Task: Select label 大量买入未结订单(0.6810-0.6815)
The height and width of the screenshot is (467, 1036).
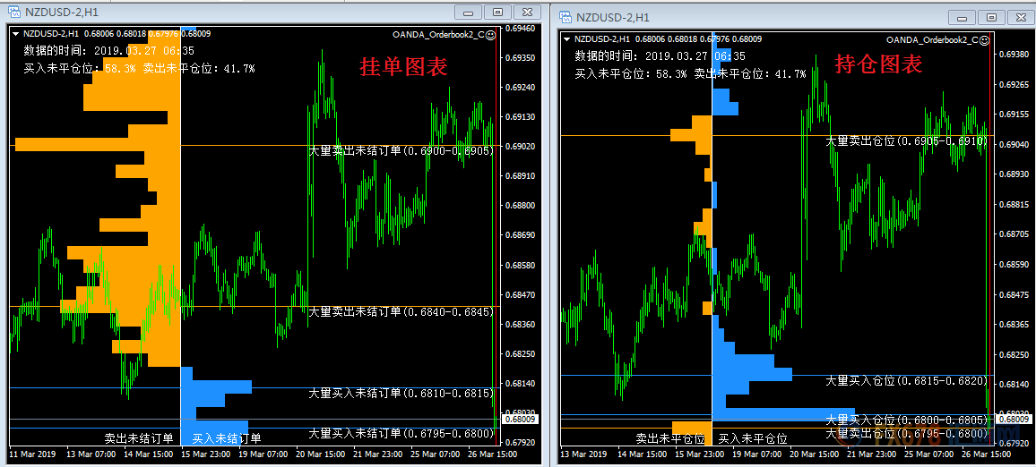Action: click(401, 393)
